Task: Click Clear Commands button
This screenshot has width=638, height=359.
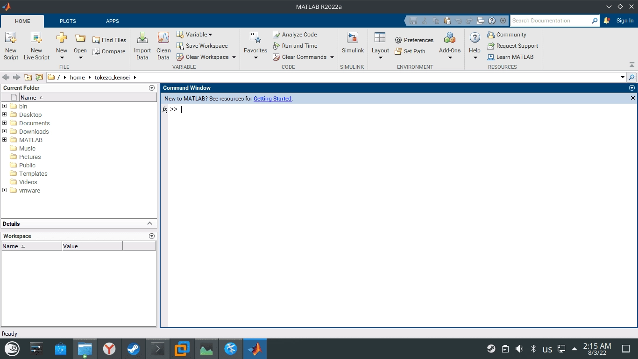Action: tap(300, 57)
